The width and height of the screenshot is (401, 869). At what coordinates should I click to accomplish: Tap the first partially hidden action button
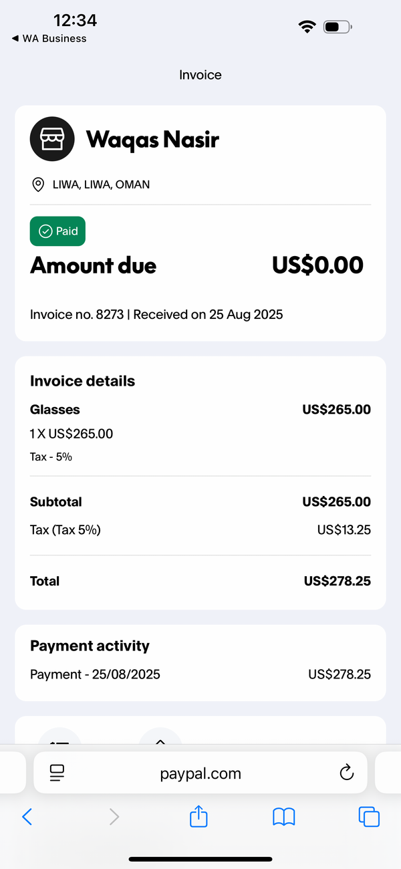click(59, 735)
